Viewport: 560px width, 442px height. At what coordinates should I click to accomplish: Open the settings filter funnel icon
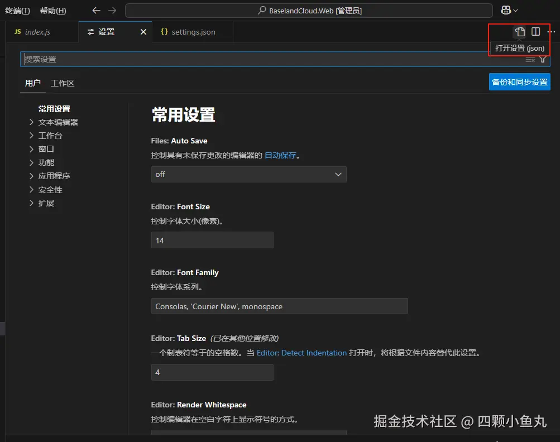point(542,59)
